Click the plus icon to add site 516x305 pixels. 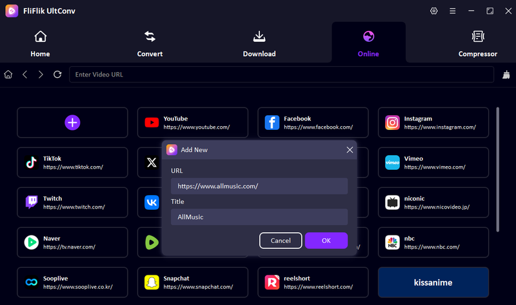[72, 122]
